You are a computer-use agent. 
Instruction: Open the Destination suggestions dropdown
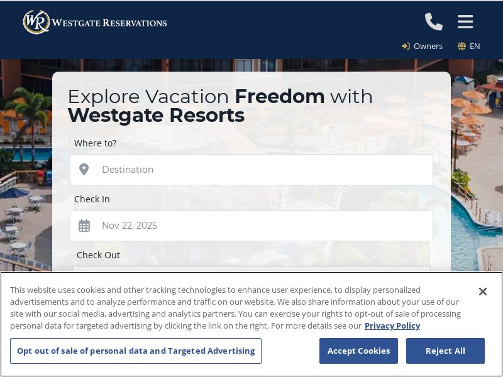[x=251, y=170]
